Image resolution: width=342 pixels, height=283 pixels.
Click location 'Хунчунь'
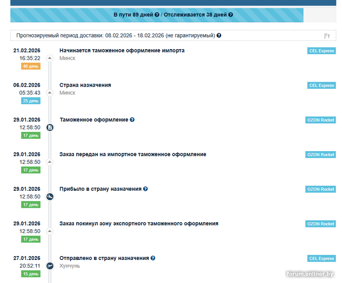(70, 266)
